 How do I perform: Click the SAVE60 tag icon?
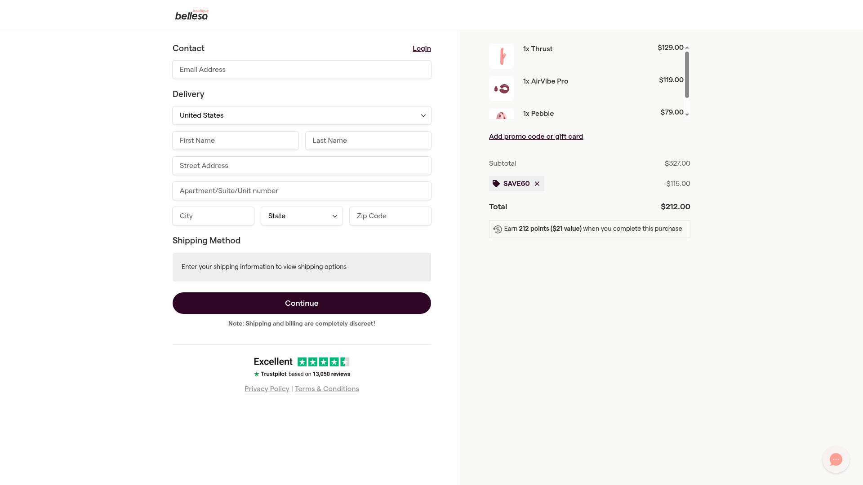(496, 184)
